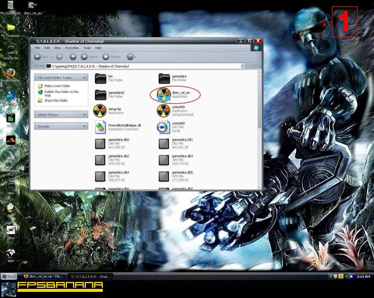Collapse the File and Folder Tasks panel
The width and height of the screenshot is (374, 298).
(x=84, y=78)
